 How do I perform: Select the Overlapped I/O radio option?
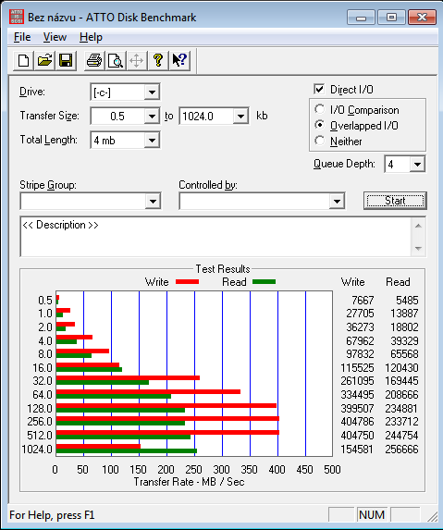tap(319, 126)
